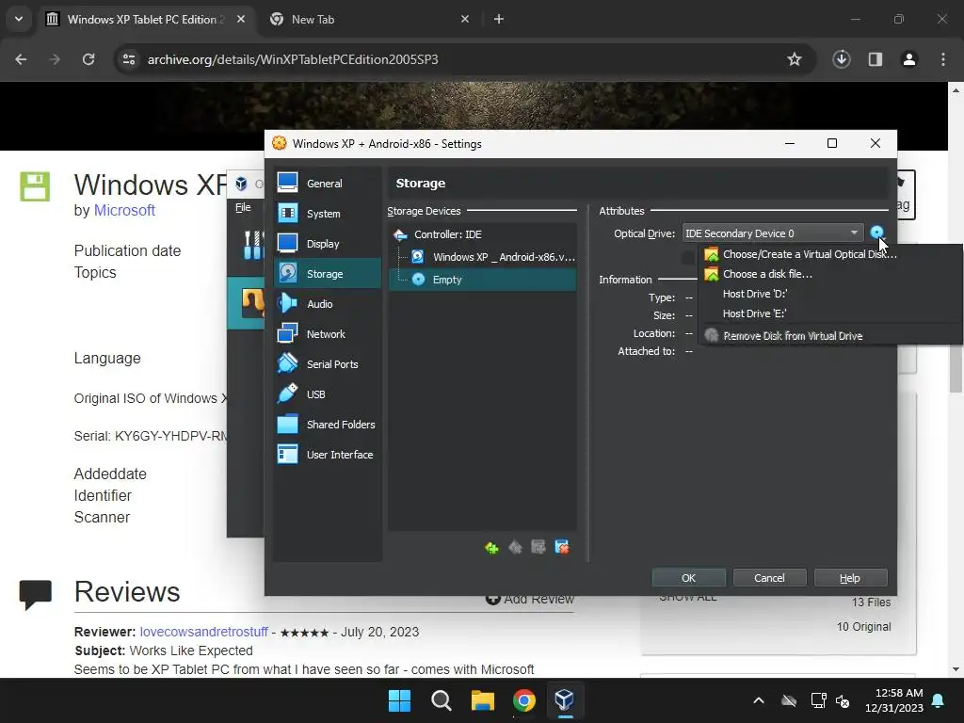Open File Explorer from the taskbar
The height and width of the screenshot is (723, 964).
[x=483, y=699]
